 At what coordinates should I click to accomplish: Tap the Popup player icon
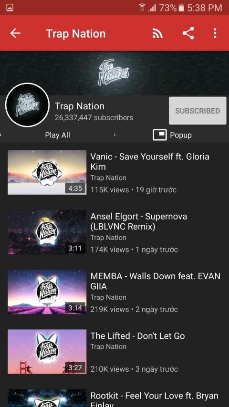click(x=160, y=135)
